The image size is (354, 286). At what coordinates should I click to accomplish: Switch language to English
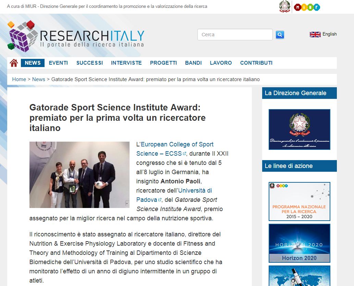click(330, 34)
